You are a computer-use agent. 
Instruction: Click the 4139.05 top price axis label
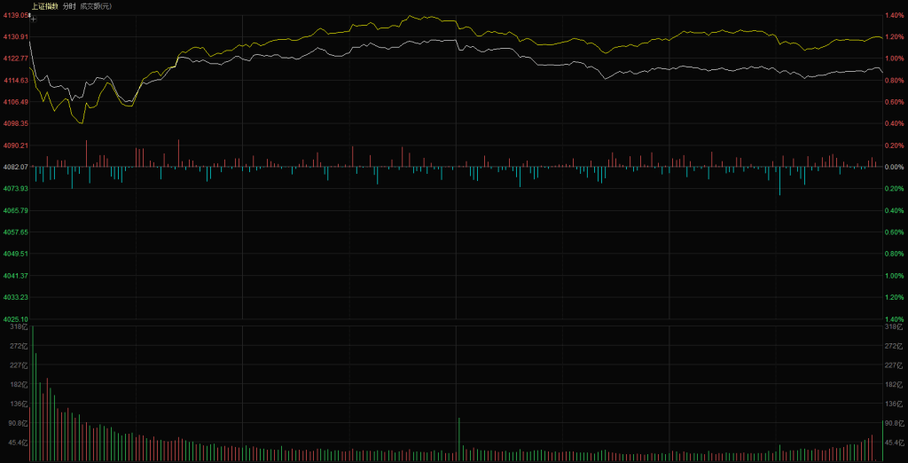pos(15,15)
